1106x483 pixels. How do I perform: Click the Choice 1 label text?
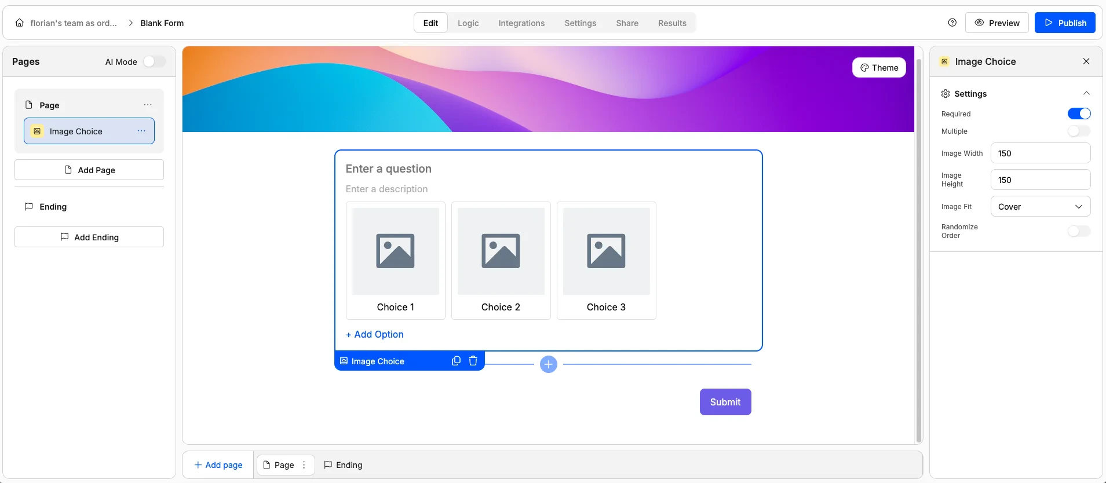396,307
